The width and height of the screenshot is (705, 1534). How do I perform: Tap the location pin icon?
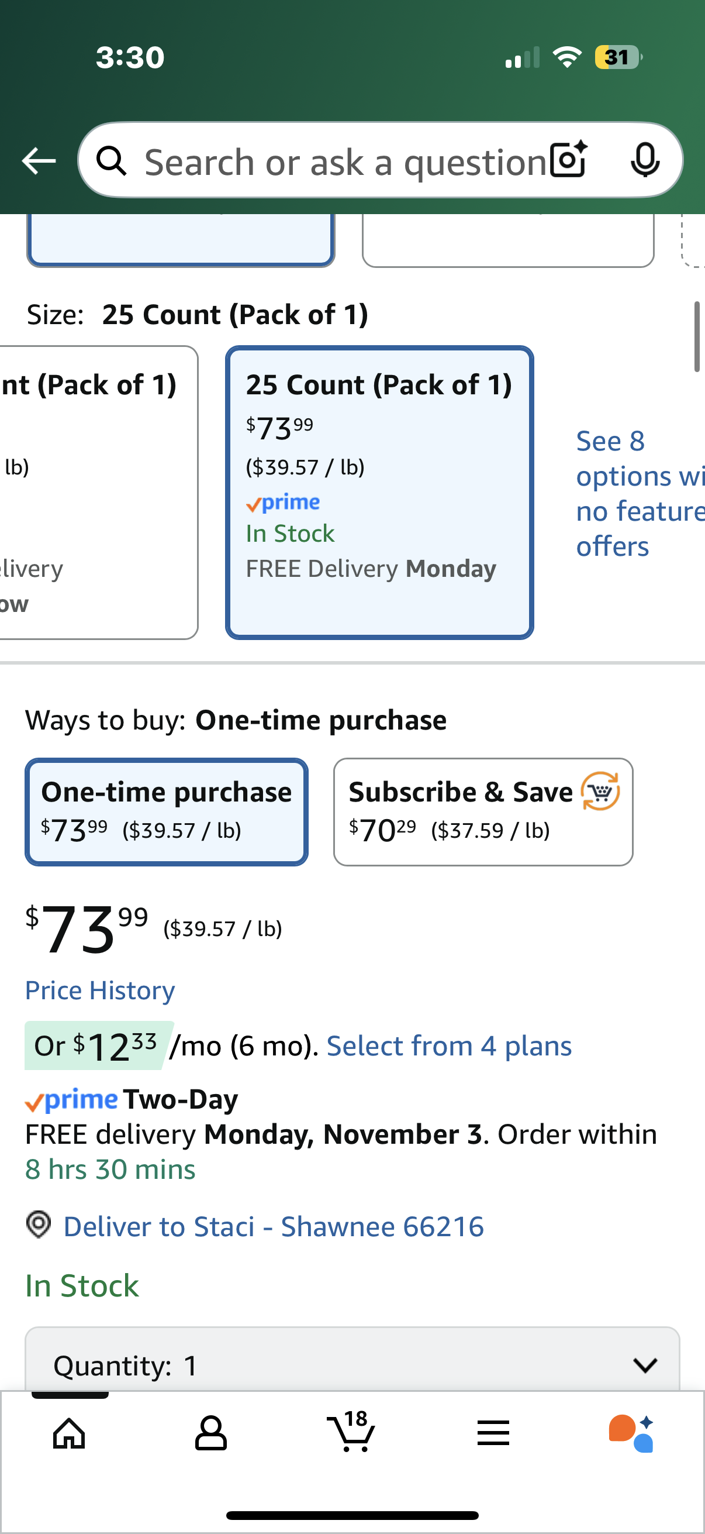[x=39, y=1226]
